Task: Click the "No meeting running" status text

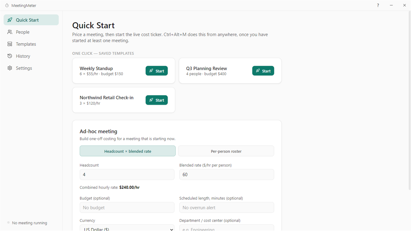Action: pyautogui.click(x=29, y=223)
